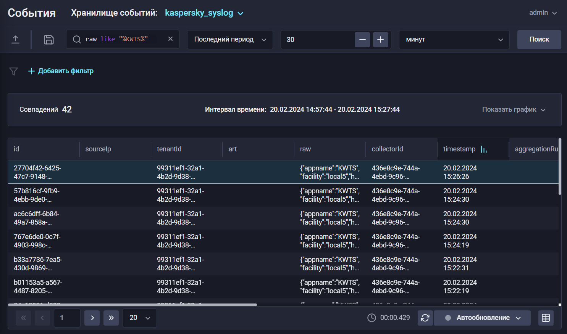567x334 pixels.
Task: Add a filter via Добавить фильтр
Action: 61,71
